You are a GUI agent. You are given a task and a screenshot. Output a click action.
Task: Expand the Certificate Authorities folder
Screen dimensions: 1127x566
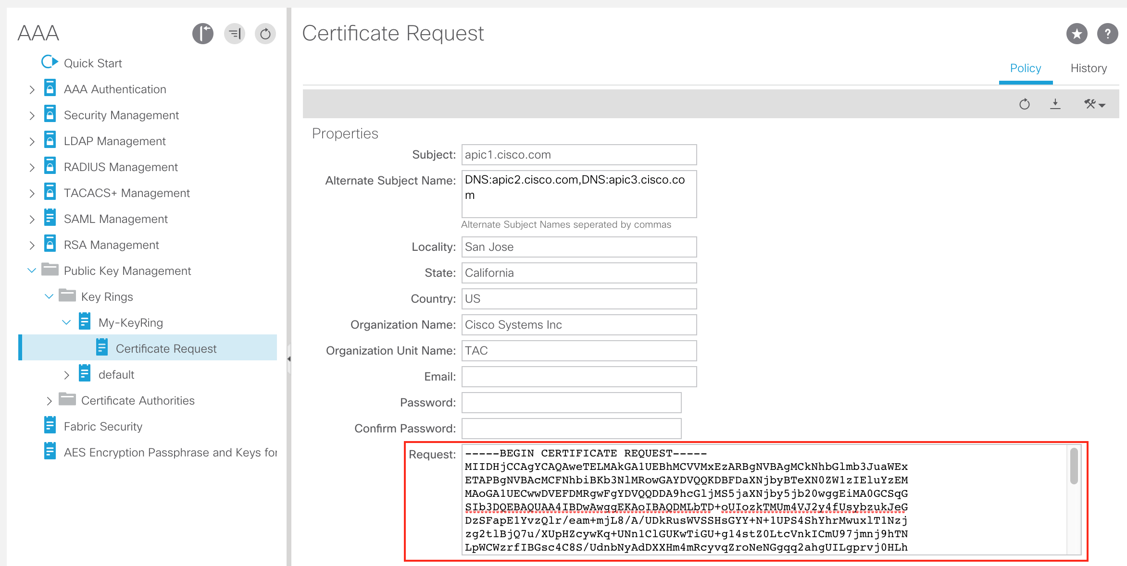[x=49, y=401]
